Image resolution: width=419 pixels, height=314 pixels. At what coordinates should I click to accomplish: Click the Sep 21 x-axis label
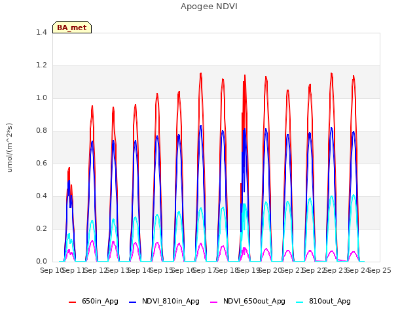(293, 270)
